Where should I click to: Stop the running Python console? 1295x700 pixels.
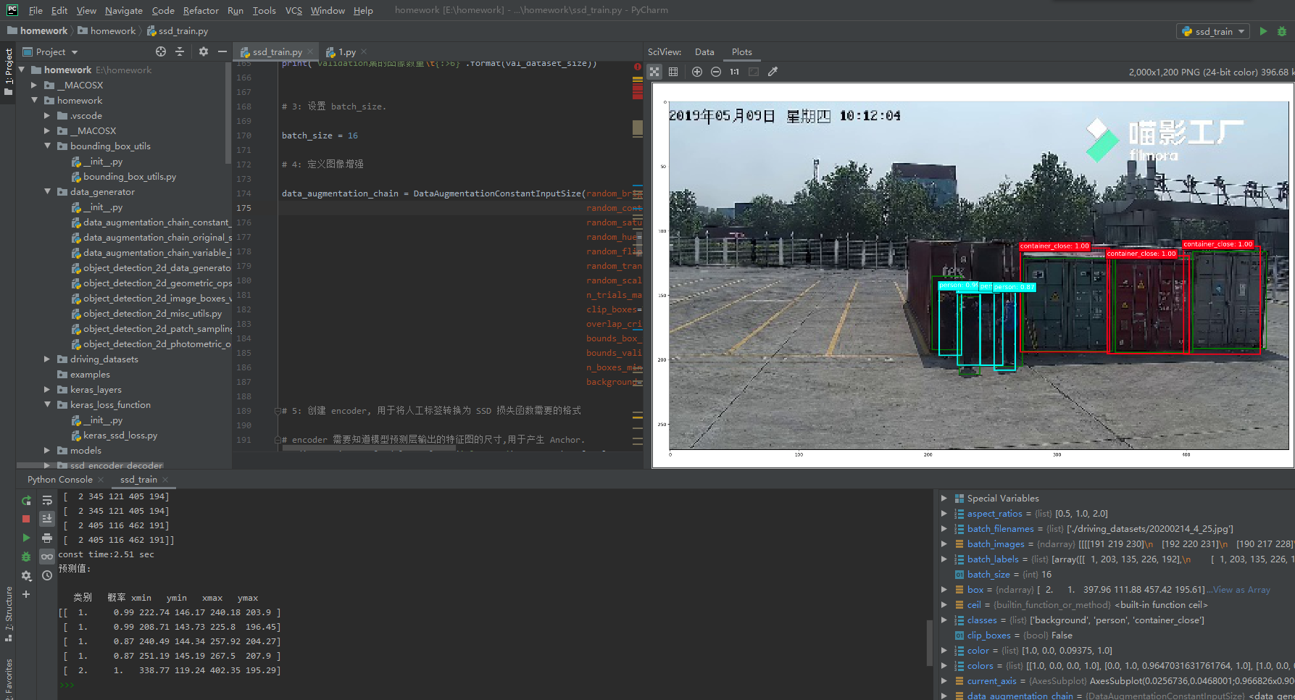coord(25,518)
